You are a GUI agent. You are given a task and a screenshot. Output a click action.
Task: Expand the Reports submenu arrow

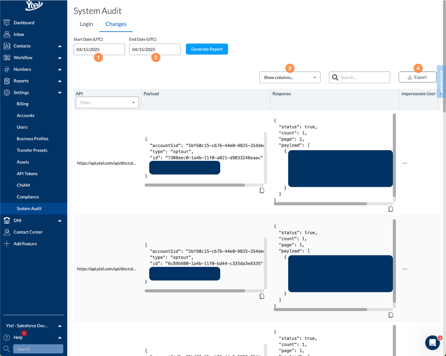point(60,81)
